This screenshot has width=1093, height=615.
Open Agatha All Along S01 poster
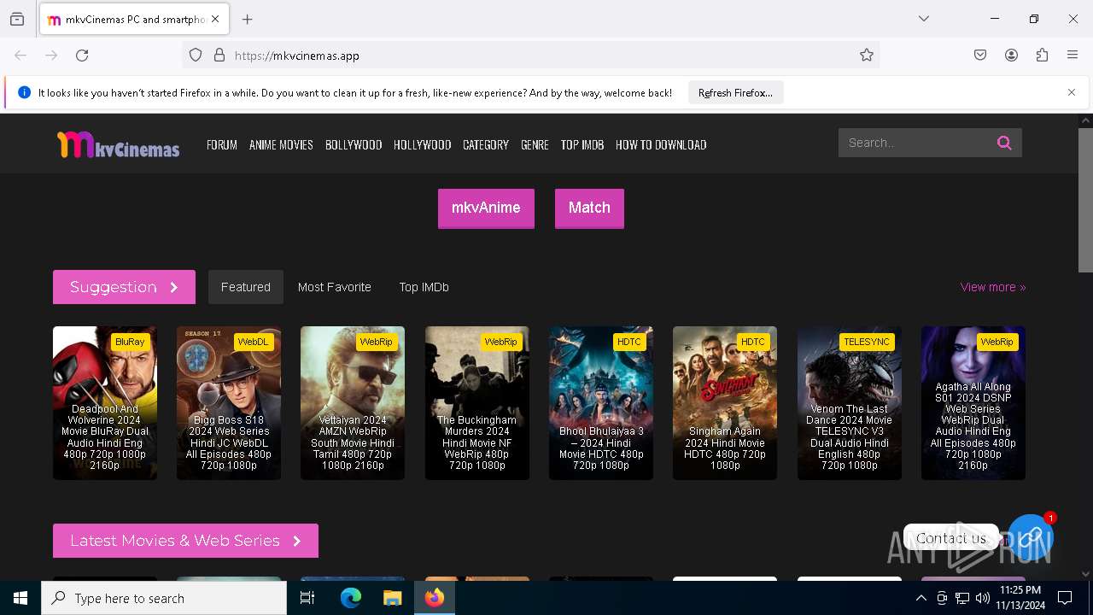(x=973, y=402)
